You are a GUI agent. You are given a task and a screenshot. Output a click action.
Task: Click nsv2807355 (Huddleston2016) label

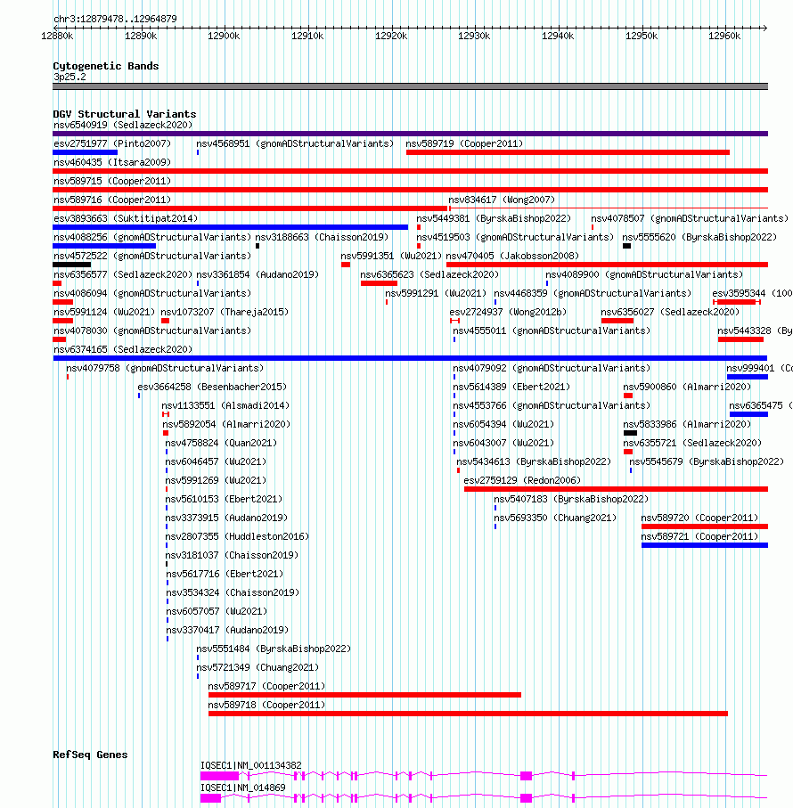point(237,536)
